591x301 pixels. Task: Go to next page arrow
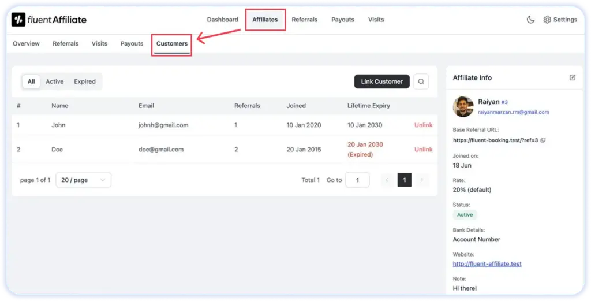[422, 180]
